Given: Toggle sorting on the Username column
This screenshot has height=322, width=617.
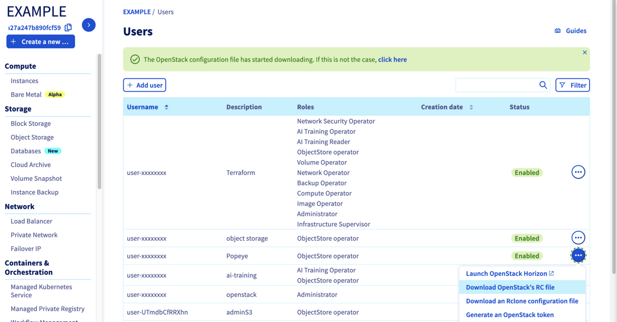Looking at the screenshot, I should pos(167,107).
